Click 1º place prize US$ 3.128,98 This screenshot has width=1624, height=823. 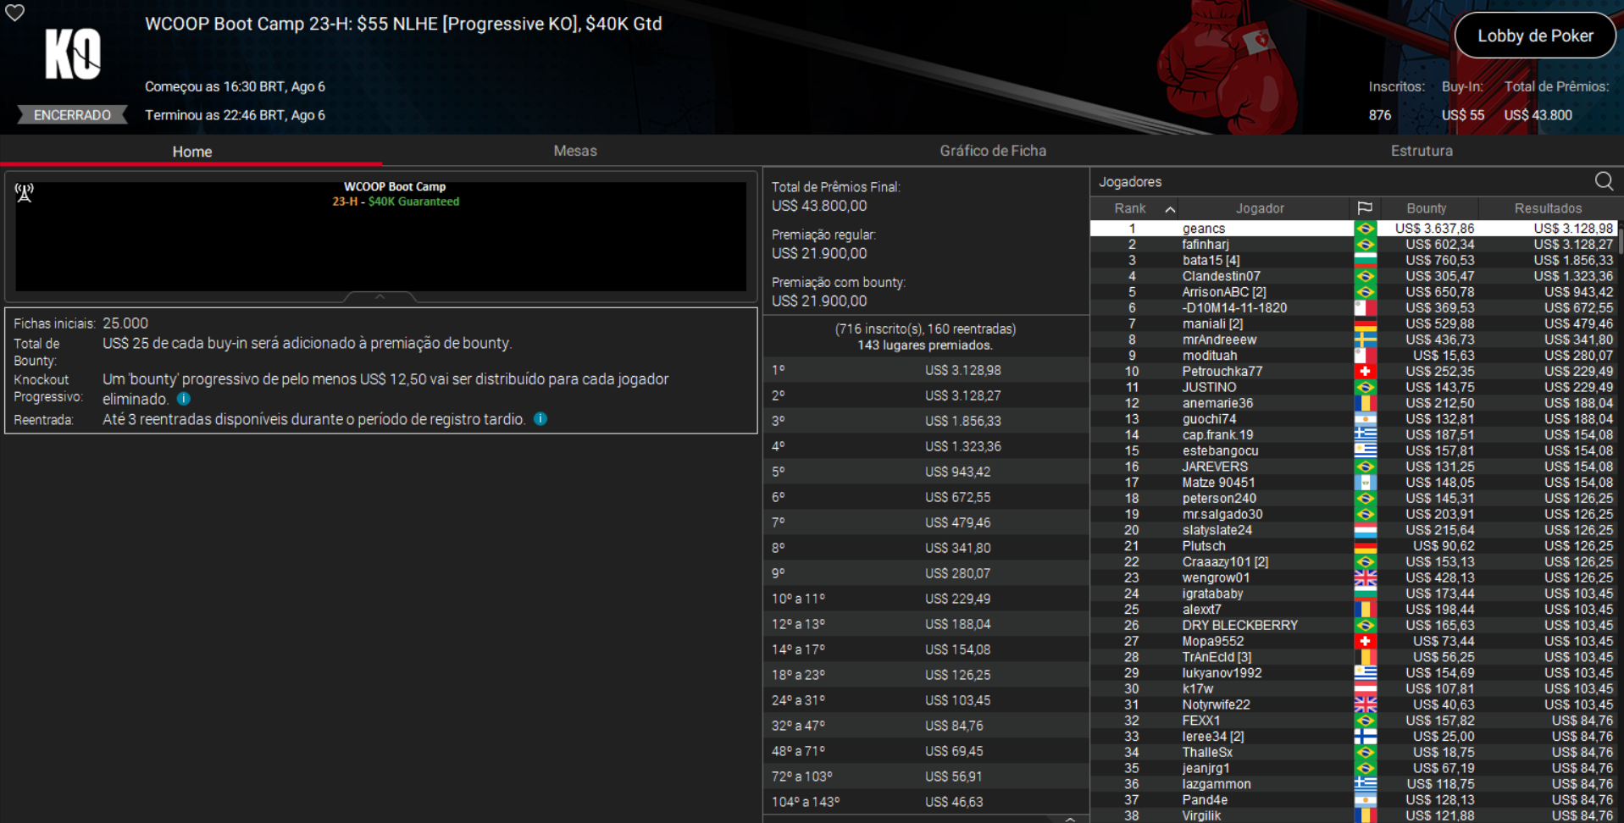pos(962,370)
